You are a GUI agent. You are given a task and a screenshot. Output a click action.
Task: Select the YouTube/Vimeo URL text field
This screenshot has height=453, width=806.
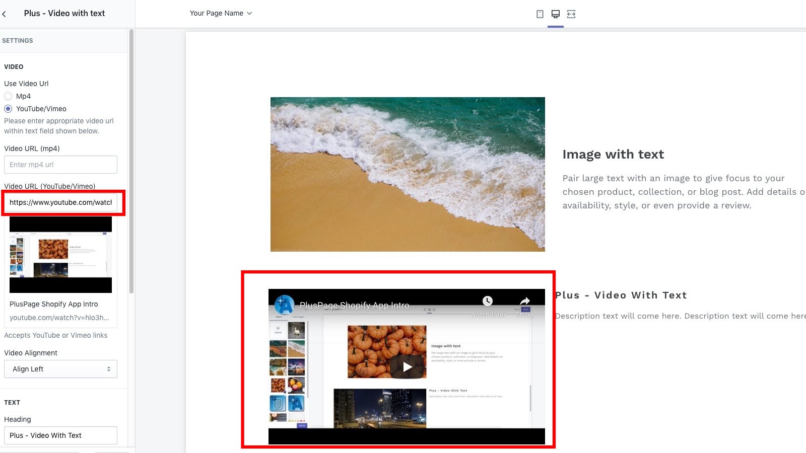coord(60,203)
